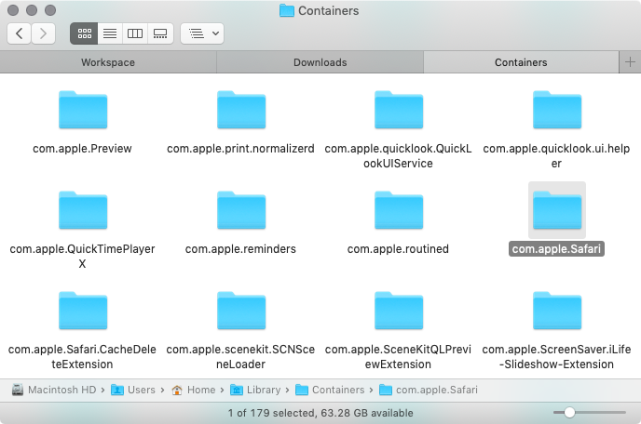
Task: Select the com.apple.Preview folder
Action: click(x=83, y=113)
